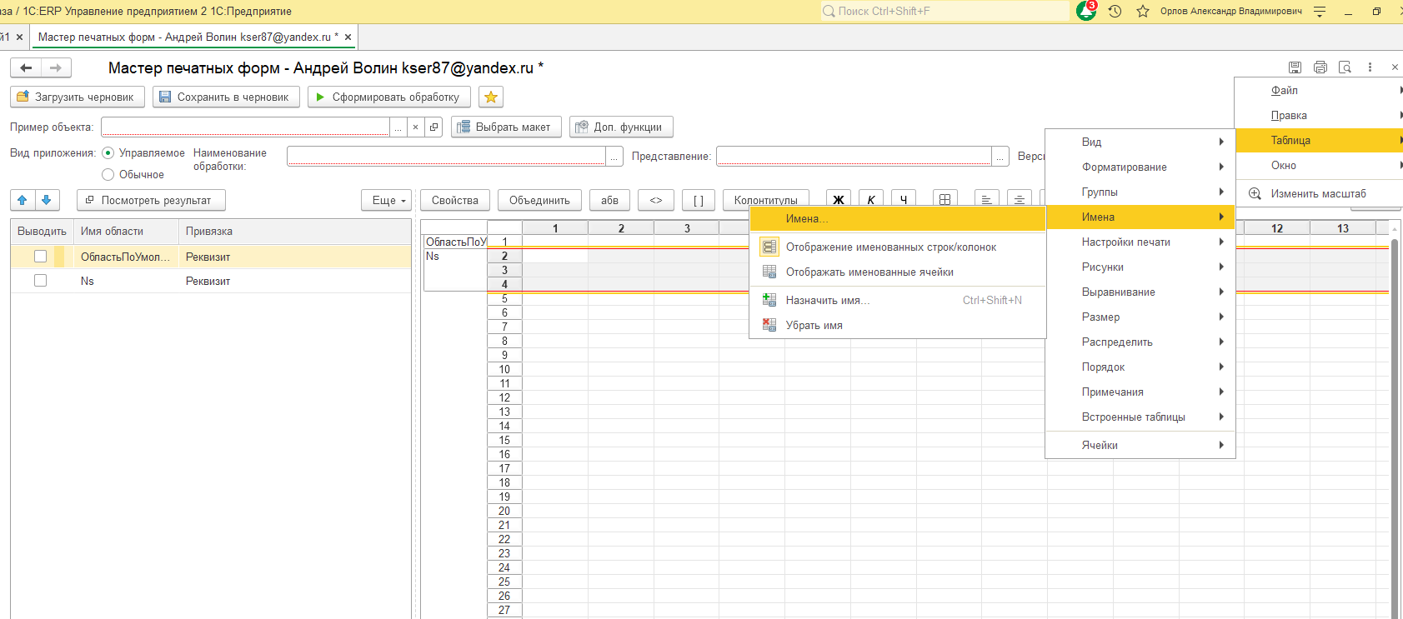Screen dimensions: 1403x619
Task: Open Пример объекта selection ellipsis
Action: (x=398, y=127)
